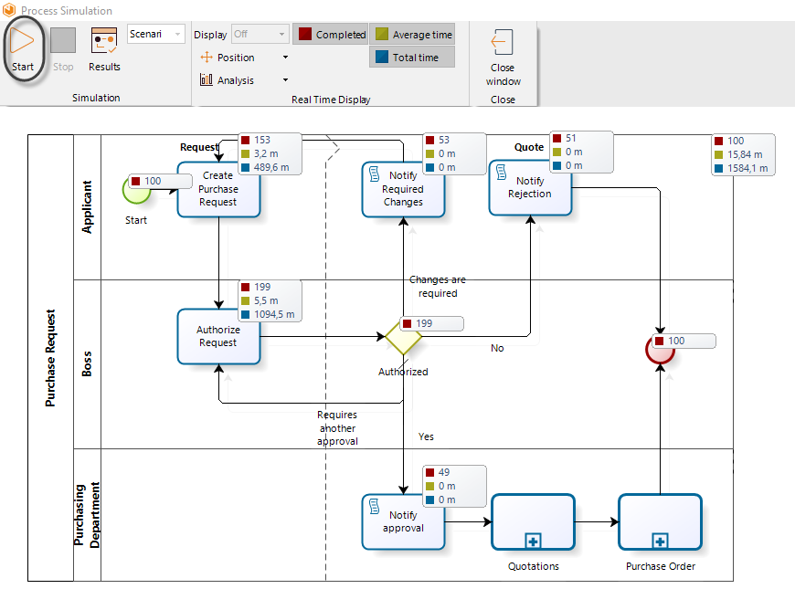Click the Analysis bar chart icon

pos(207,79)
